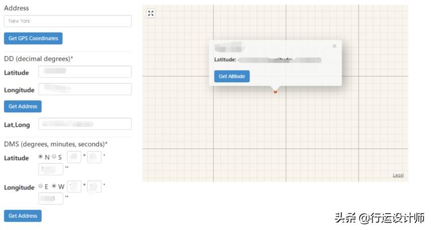The image size is (431, 230).
Task: Select the W longitude radio button
Action: [54, 186]
